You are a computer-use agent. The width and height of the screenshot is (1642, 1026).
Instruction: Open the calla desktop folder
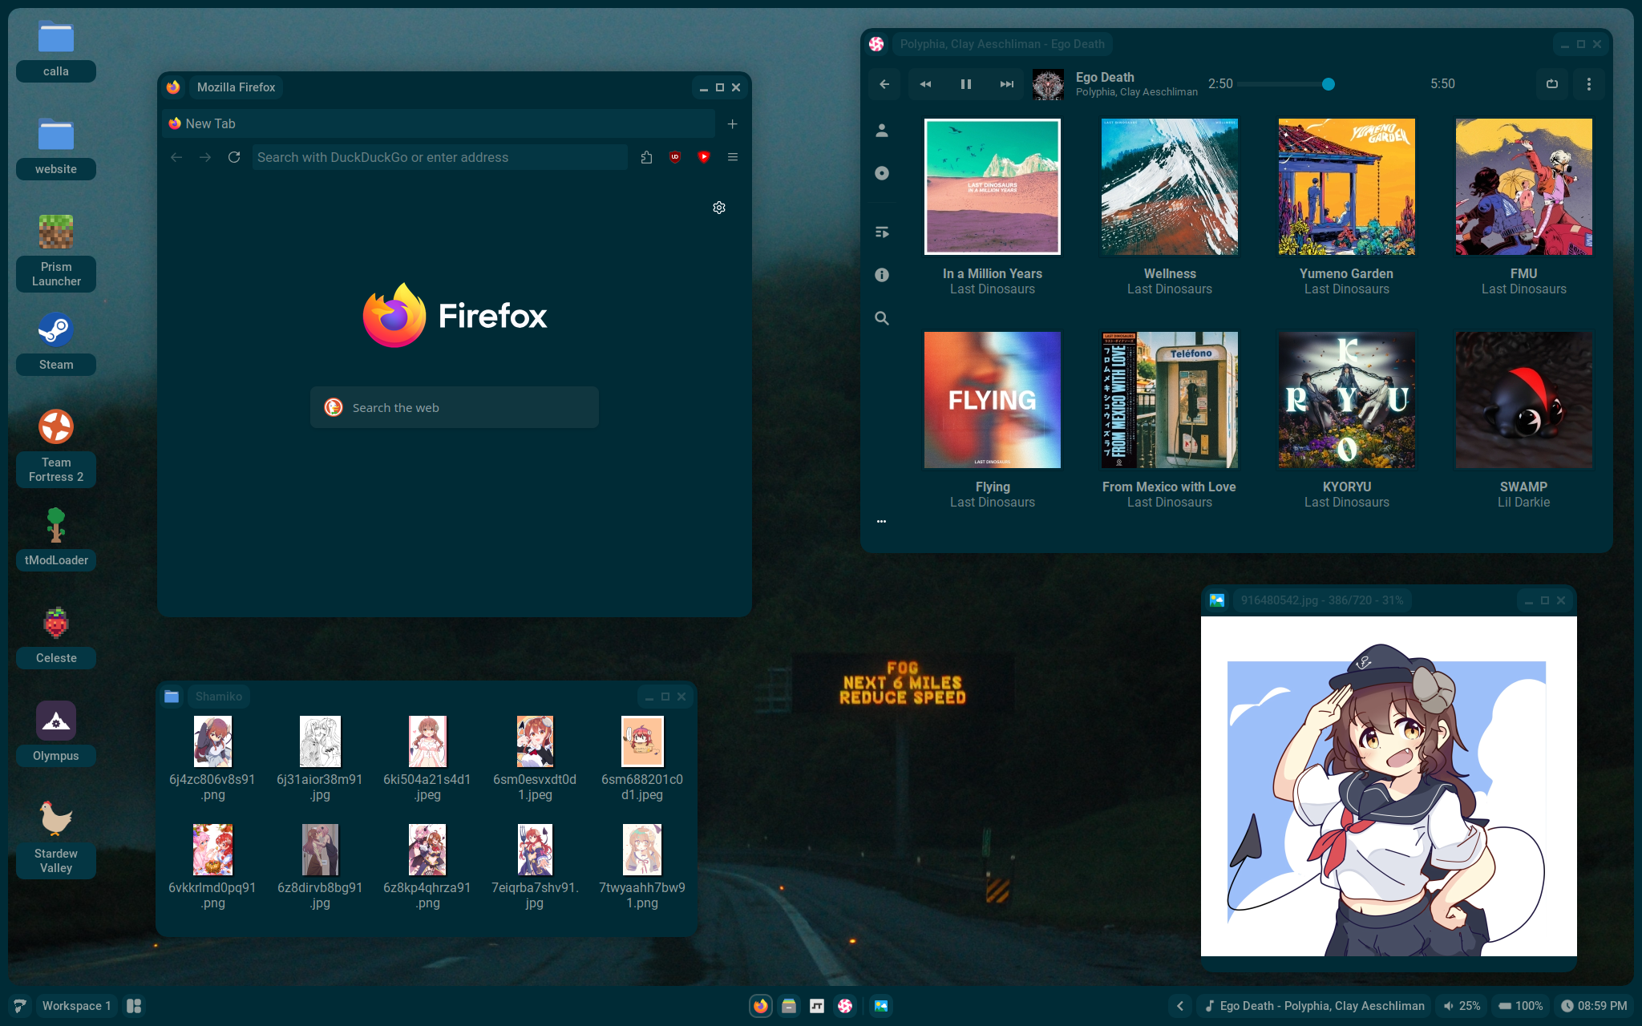point(56,50)
